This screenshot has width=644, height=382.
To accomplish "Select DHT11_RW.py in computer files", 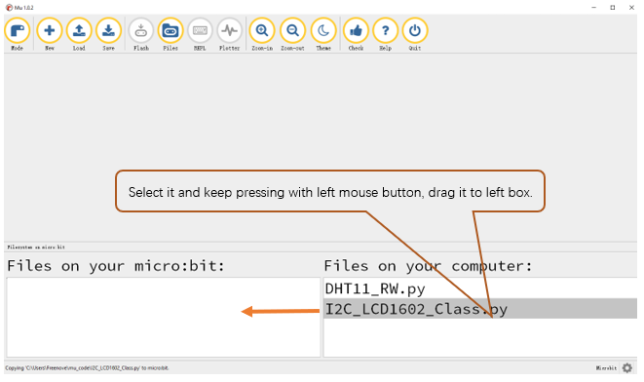I will click(x=480, y=288).
